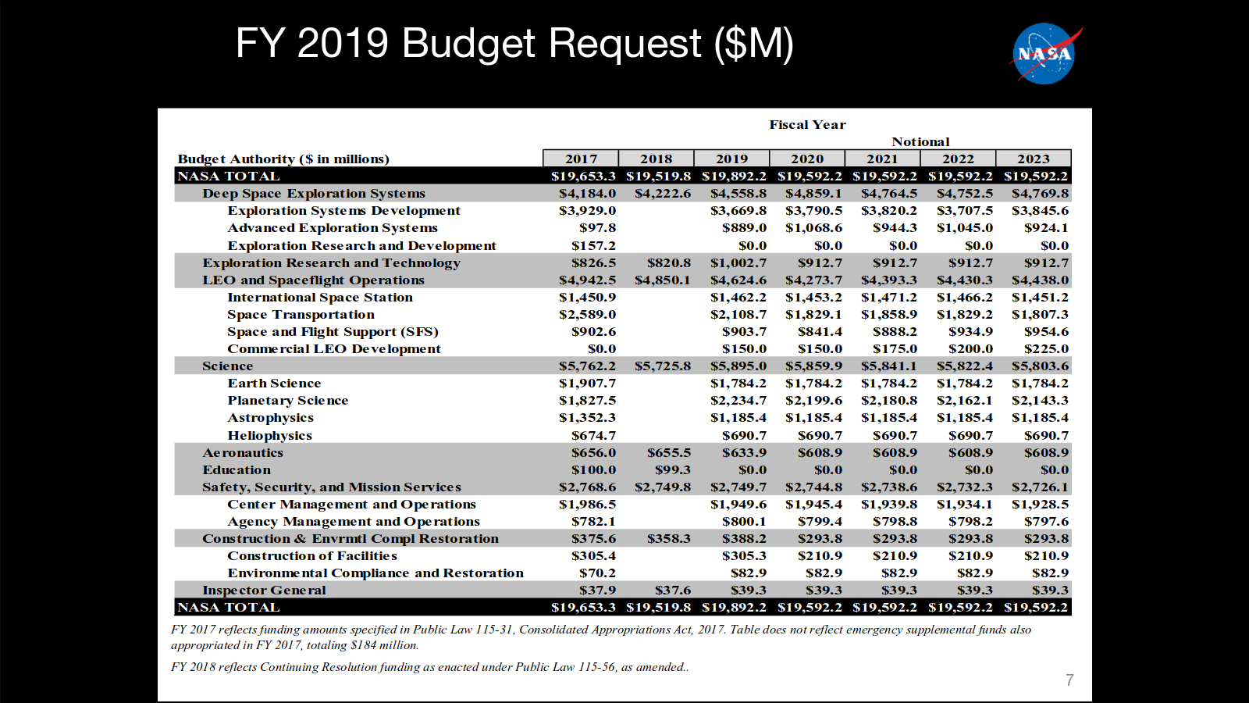Select the Education row label
1249x703 pixels.
click(237, 469)
